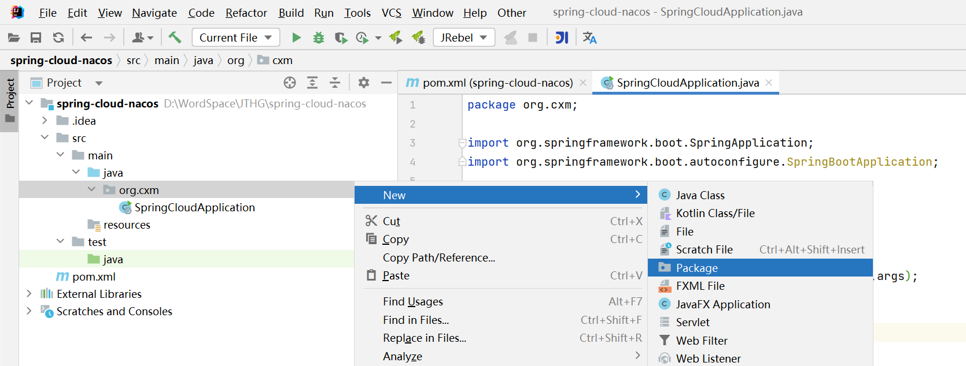This screenshot has height=366, width=966.
Task: Open the File menu
Action: pyautogui.click(x=47, y=13)
